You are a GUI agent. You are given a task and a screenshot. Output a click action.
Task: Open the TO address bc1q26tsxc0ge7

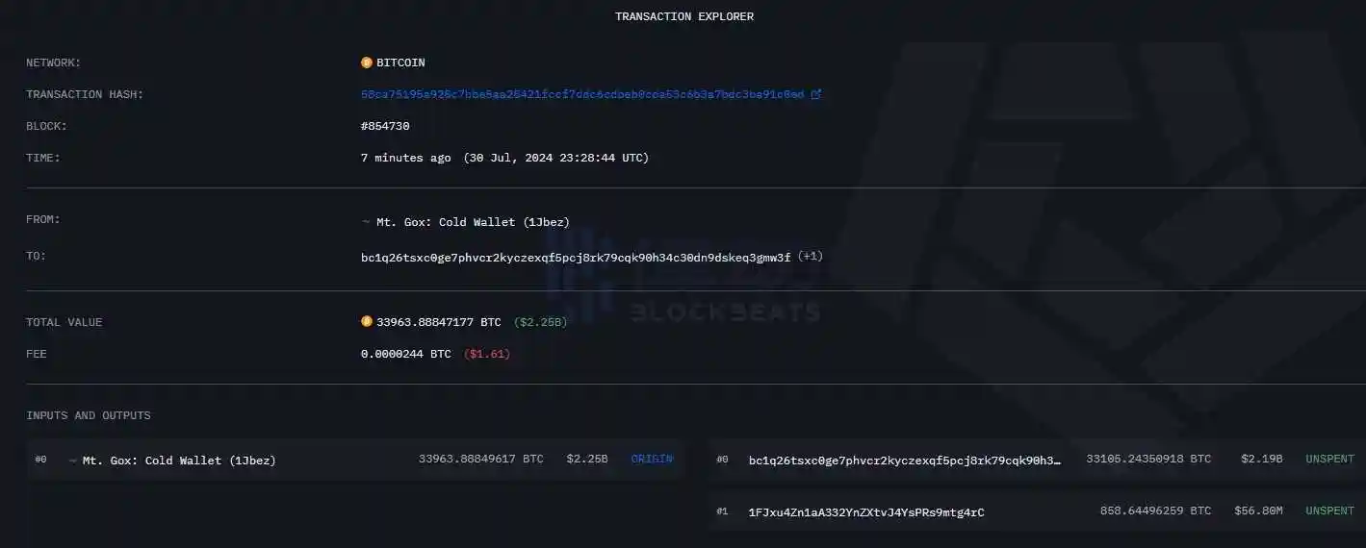click(x=576, y=257)
